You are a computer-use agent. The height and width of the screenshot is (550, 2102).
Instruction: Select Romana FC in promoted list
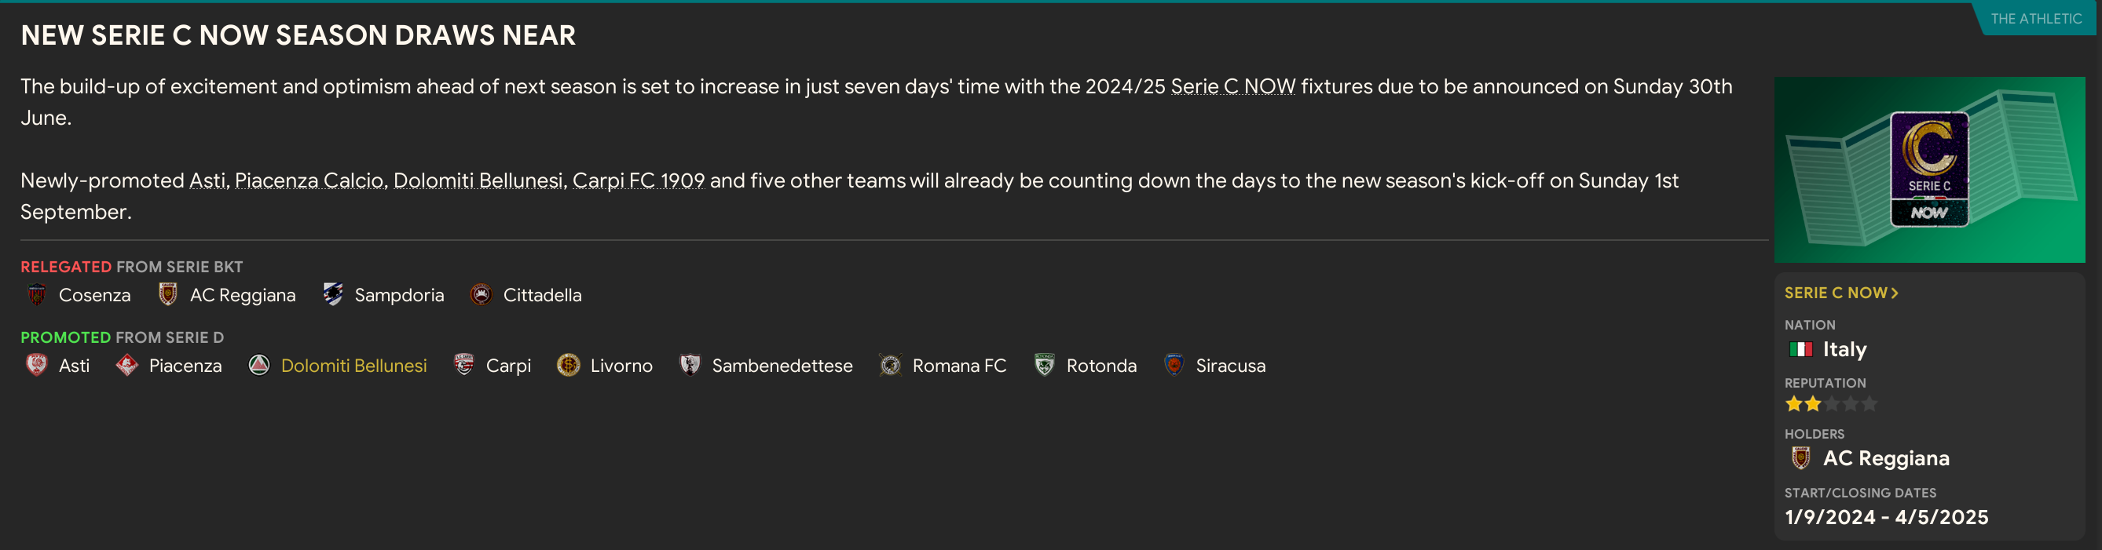click(959, 366)
